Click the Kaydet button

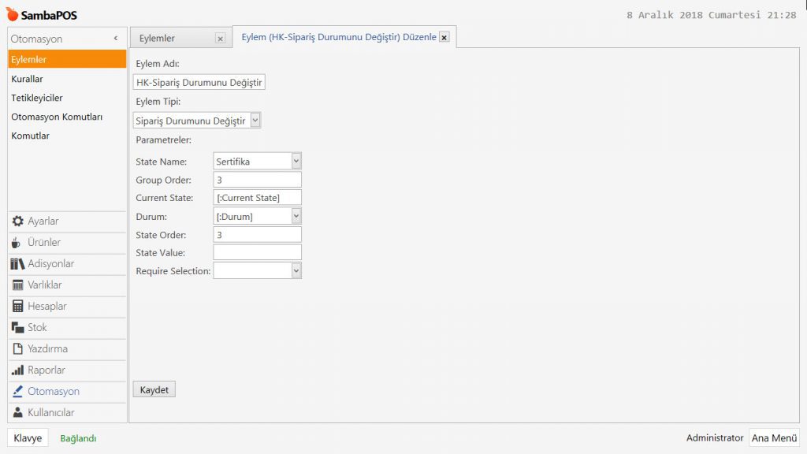pos(154,390)
